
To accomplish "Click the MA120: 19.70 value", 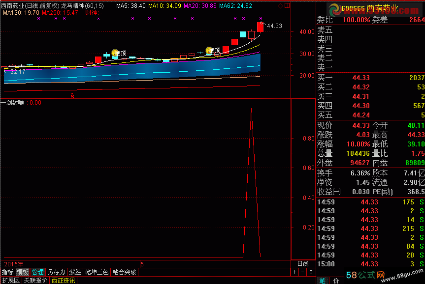I will tap(21, 13).
